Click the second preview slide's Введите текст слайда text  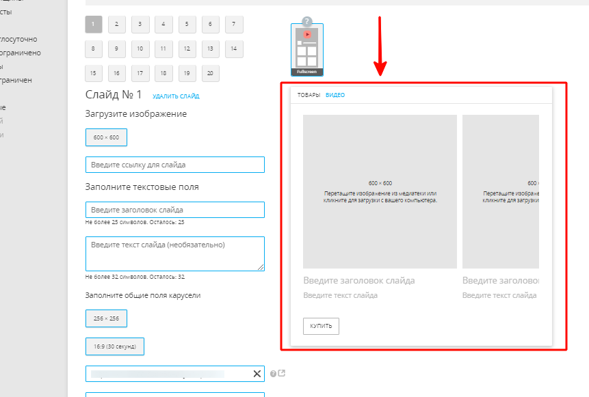499,295
